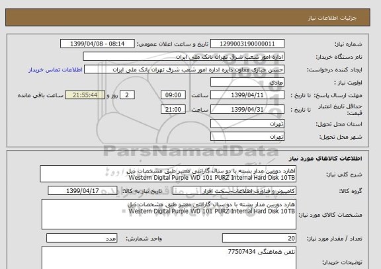
Task: Open the buyer contact information link
Action: point(56,70)
